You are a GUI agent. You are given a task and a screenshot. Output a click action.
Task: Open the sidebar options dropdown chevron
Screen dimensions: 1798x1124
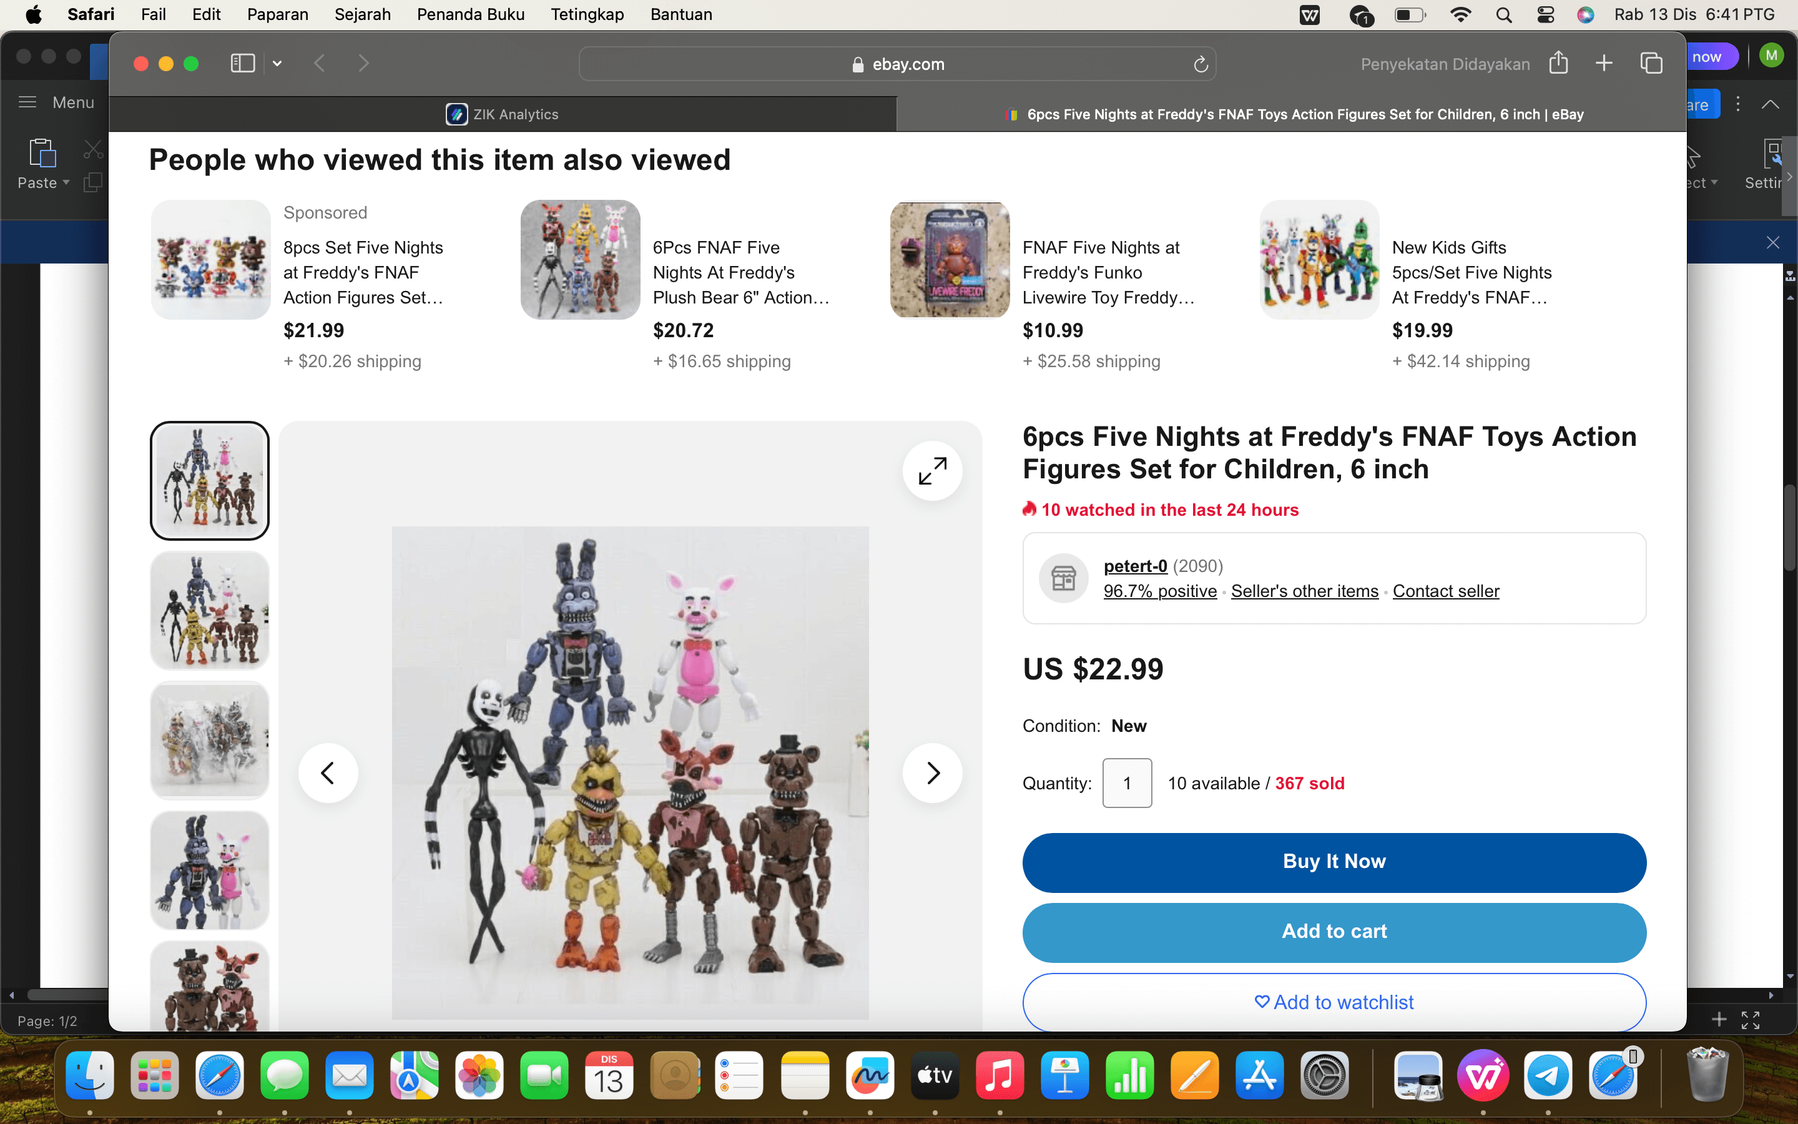[x=277, y=64]
